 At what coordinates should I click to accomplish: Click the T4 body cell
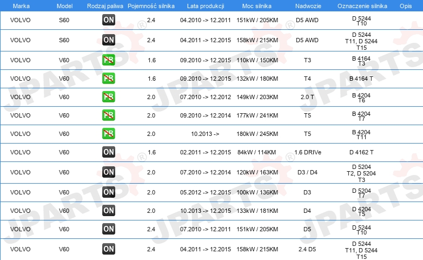[307, 79]
